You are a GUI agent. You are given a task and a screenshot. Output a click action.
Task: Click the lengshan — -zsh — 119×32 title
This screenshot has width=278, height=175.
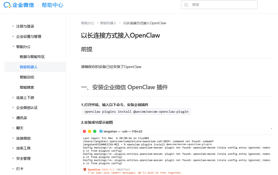coord(123,131)
